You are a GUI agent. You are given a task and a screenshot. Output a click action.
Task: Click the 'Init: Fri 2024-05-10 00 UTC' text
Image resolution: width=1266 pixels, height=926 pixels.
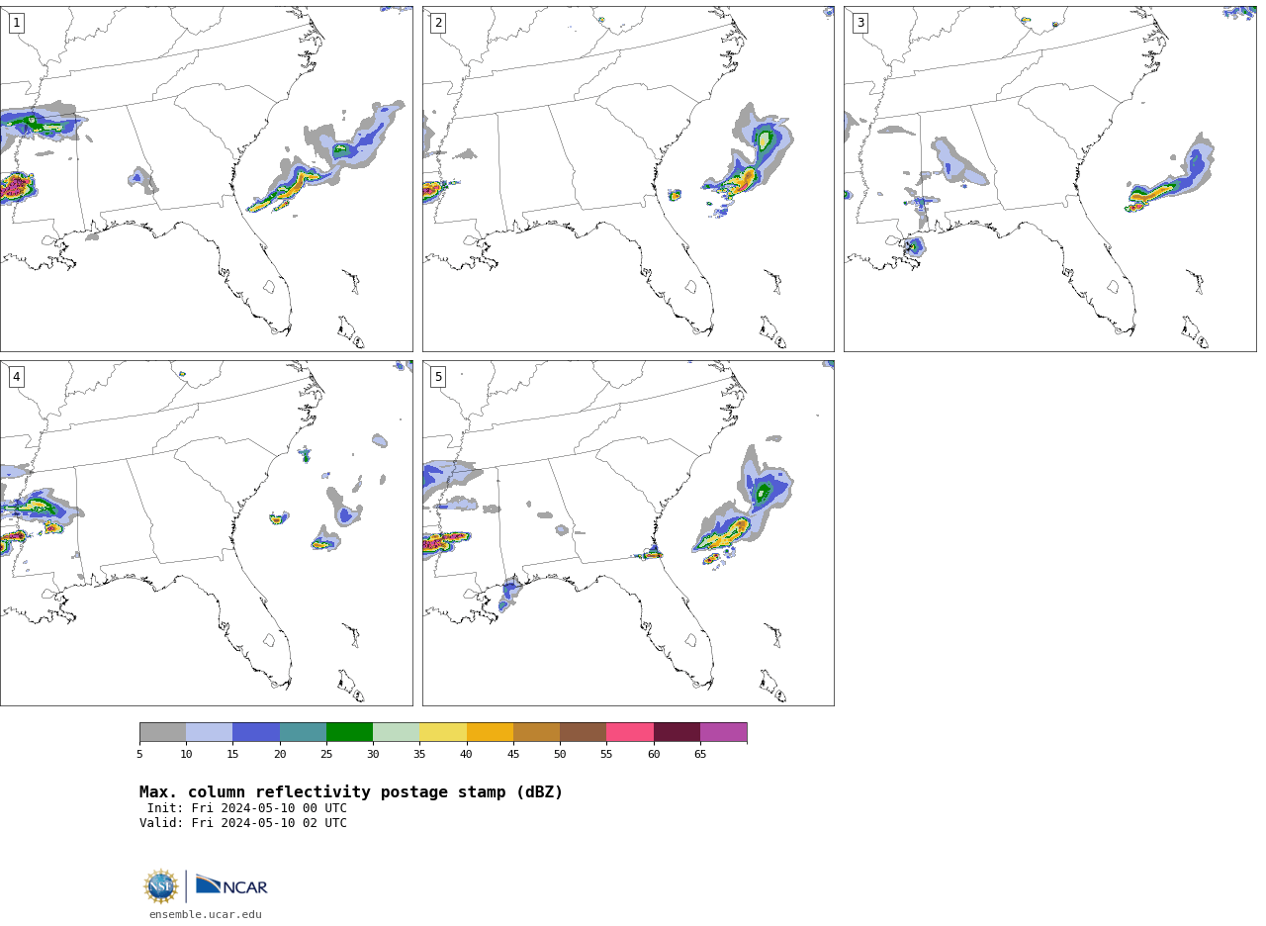click(247, 808)
